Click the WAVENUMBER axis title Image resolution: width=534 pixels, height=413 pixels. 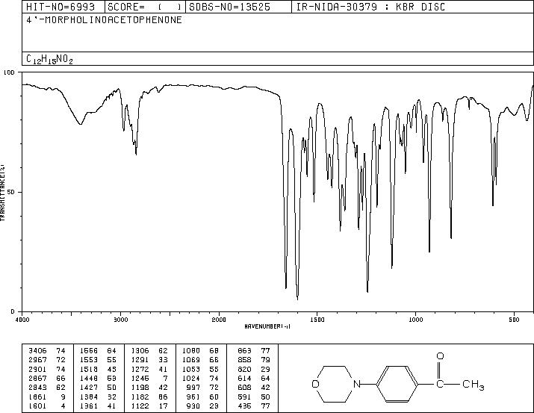267,326
